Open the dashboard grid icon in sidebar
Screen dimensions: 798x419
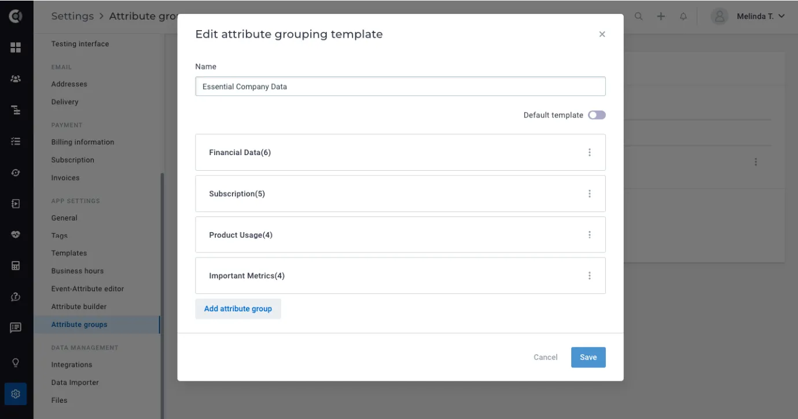[x=16, y=47]
